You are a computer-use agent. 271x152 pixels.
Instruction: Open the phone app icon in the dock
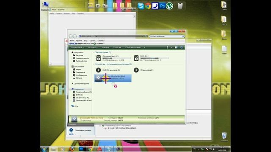point(155,6)
